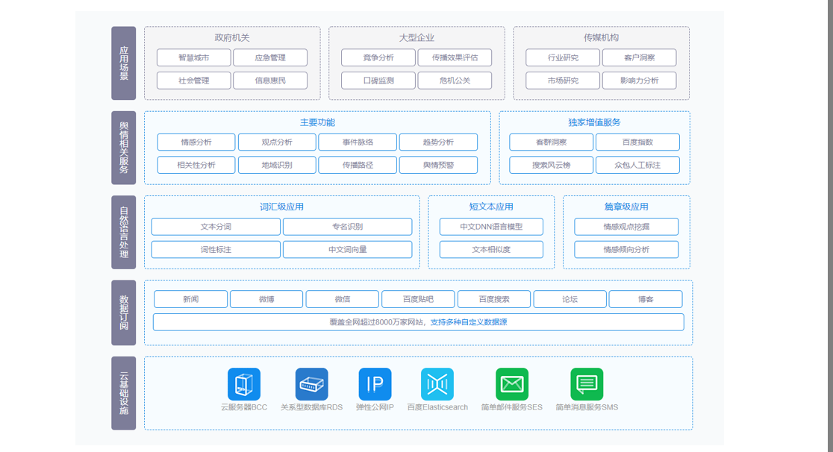Open the 简单消息服务SMS message icon
This screenshot has height=452, width=833.
[x=587, y=384]
